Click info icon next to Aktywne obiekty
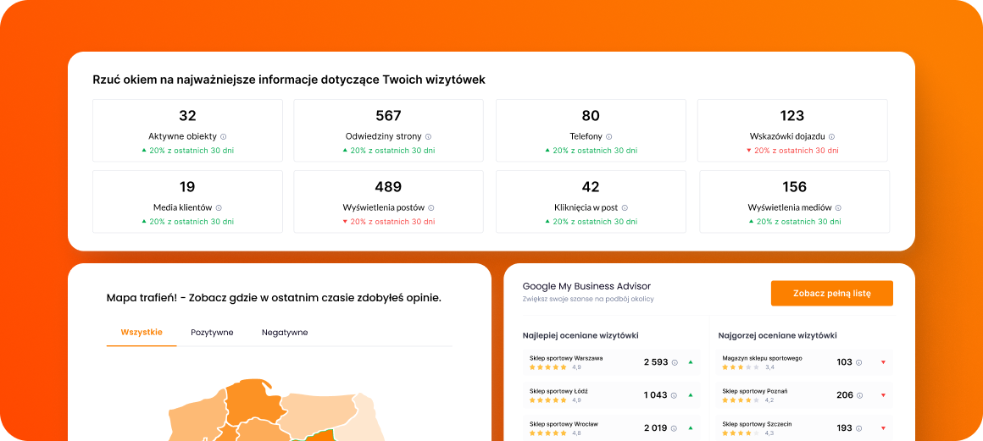The height and width of the screenshot is (441, 983). coord(224,136)
